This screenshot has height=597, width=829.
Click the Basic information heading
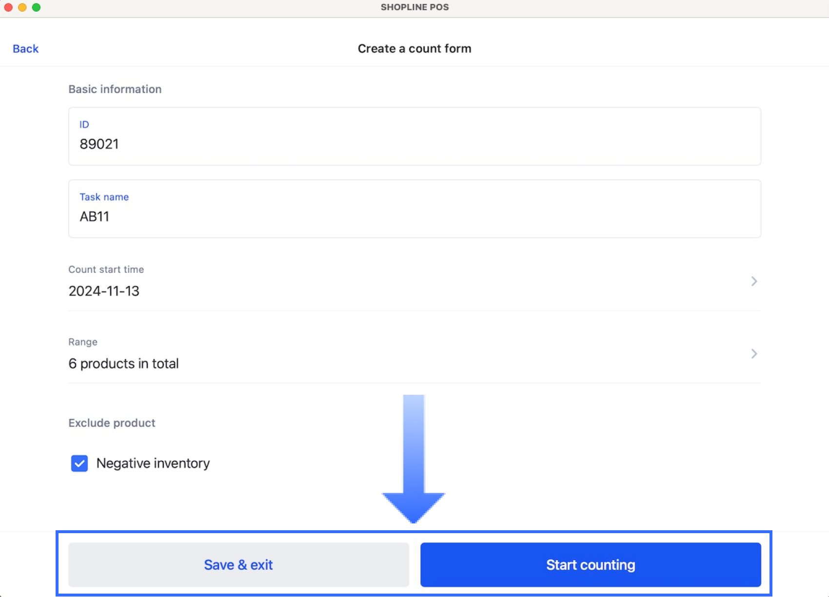[115, 89]
